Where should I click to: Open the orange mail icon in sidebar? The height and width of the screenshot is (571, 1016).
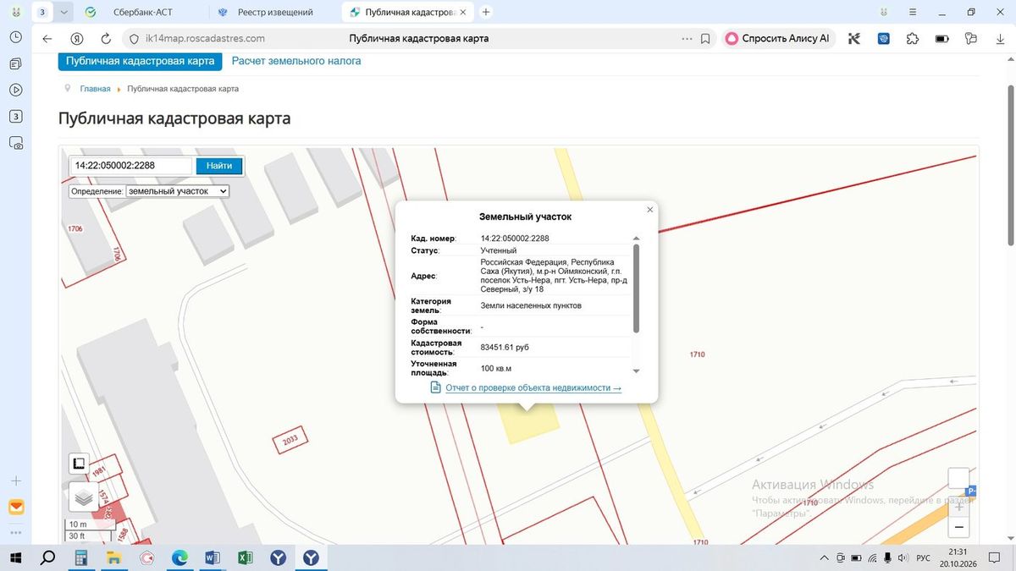pyautogui.click(x=16, y=508)
